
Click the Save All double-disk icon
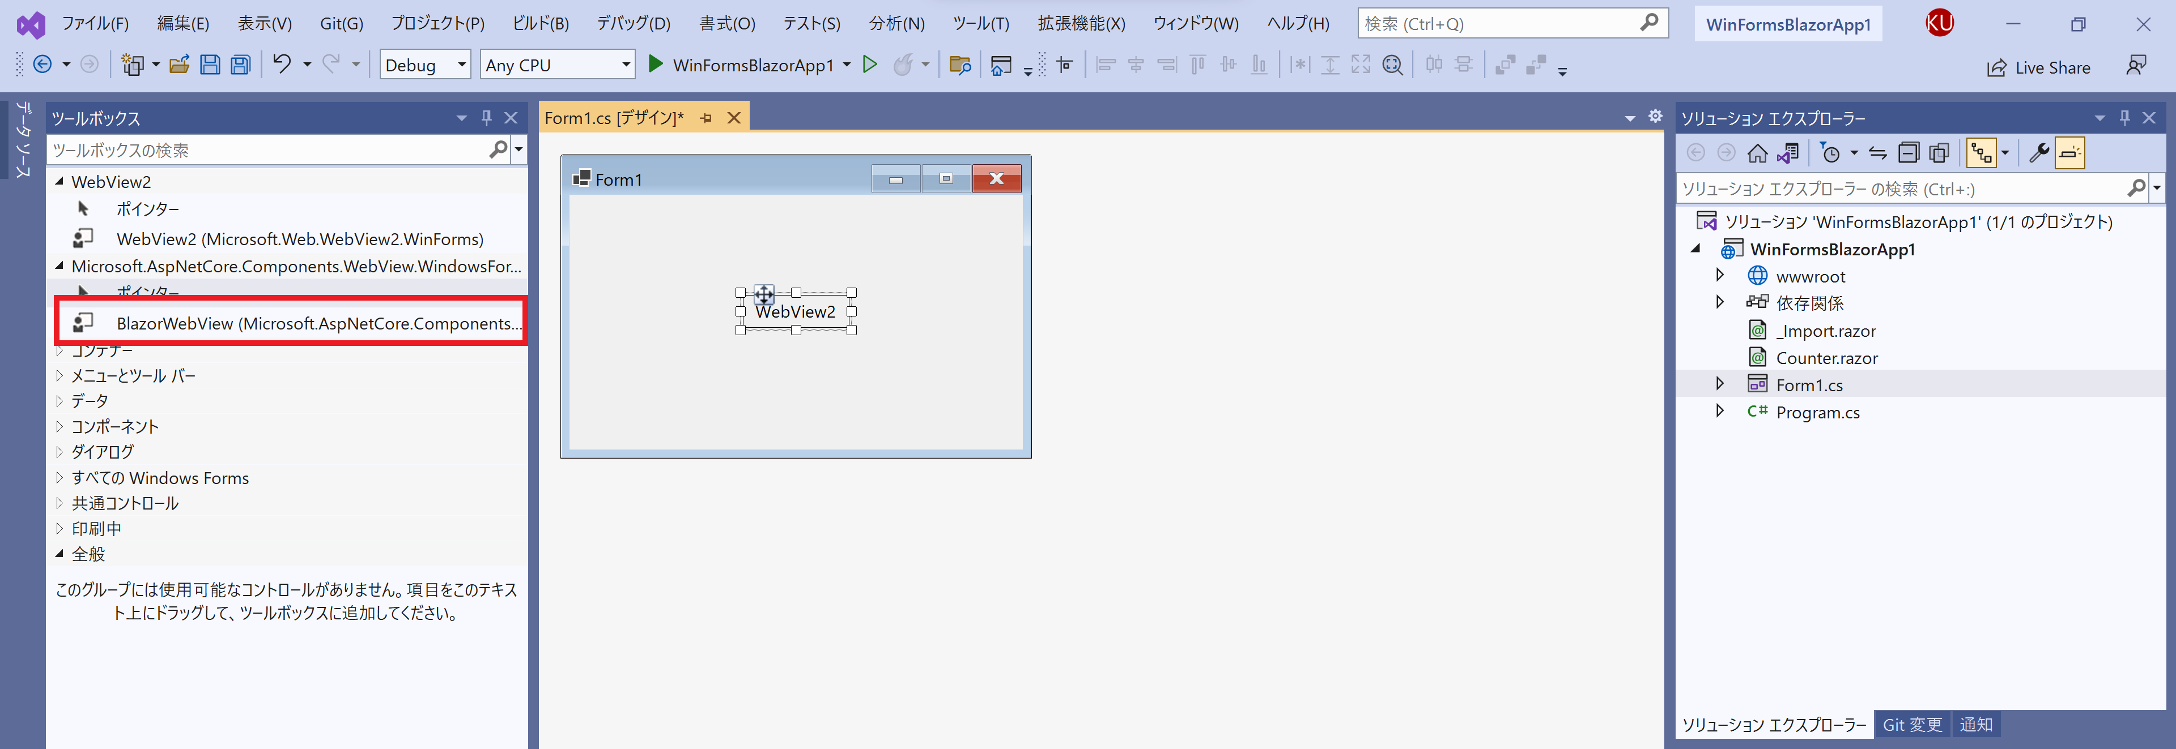click(241, 64)
